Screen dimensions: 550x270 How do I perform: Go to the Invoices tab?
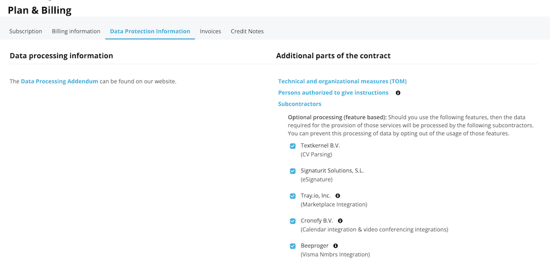(211, 32)
